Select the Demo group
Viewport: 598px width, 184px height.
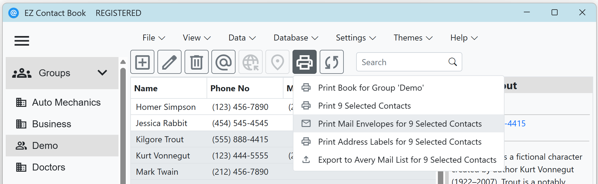click(x=62, y=146)
